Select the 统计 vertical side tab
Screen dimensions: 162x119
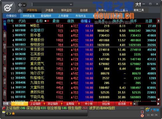tap(5, 58)
